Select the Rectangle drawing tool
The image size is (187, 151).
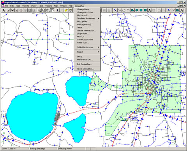point(141,10)
